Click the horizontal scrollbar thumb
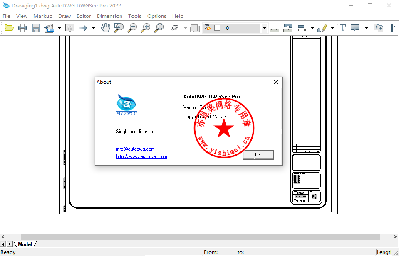Viewport: 399px width, 256px height. 200,236
